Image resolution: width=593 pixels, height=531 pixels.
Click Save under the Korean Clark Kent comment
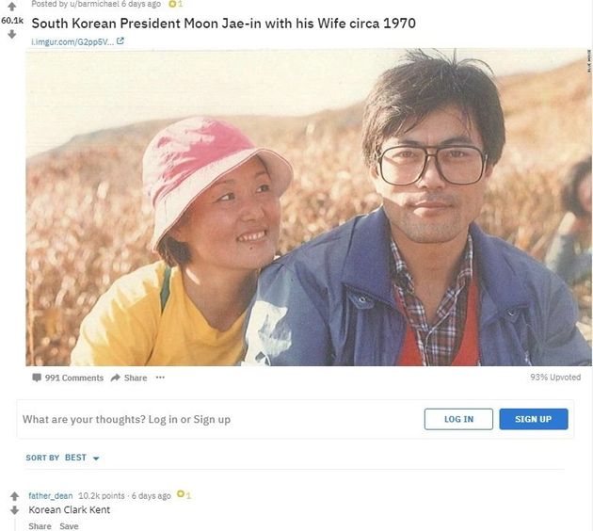click(69, 526)
